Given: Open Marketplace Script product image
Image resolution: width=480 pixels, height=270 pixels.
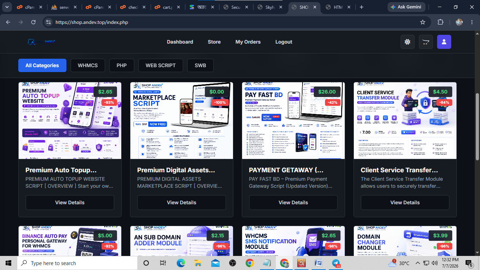Looking at the screenshot, I should 182,121.
